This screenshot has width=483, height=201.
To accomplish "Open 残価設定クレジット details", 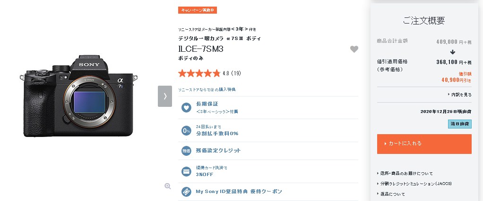I will (x=218, y=150).
